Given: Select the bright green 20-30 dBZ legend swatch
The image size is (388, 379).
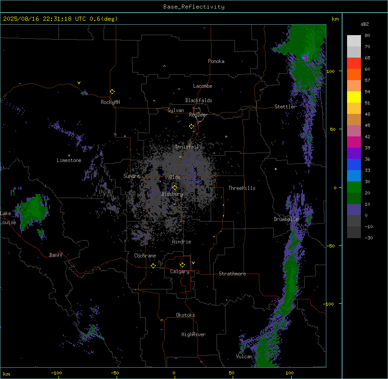Looking at the screenshot, I should point(354,187).
